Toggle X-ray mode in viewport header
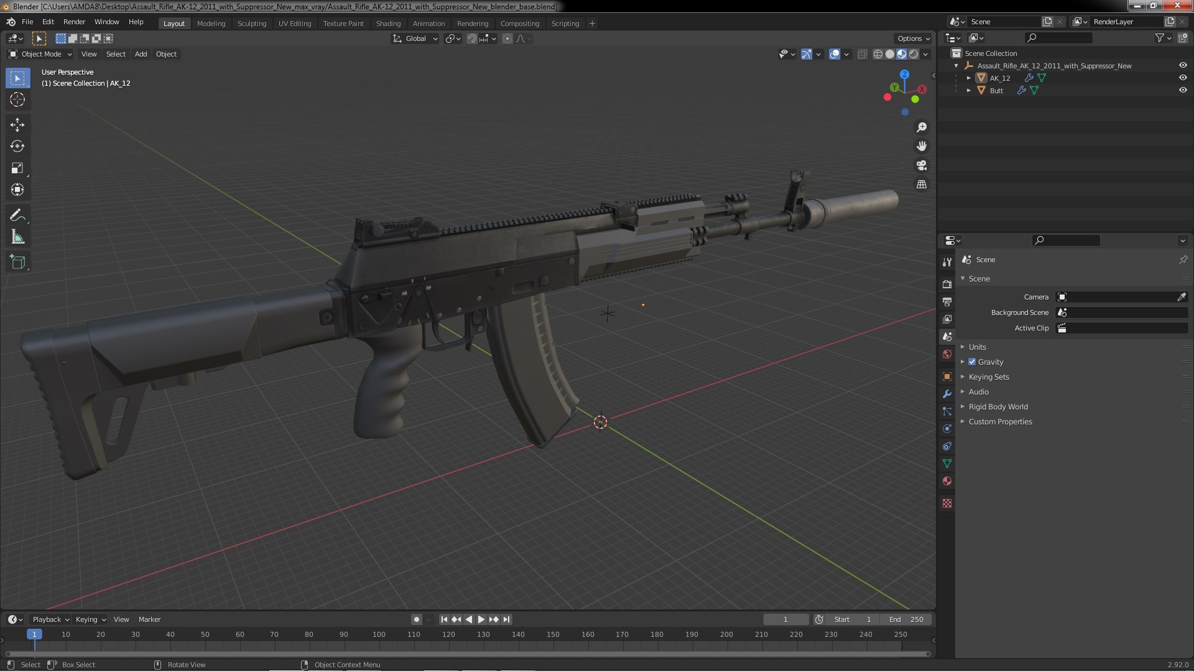The width and height of the screenshot is (1194, 671). coord(862,55)
